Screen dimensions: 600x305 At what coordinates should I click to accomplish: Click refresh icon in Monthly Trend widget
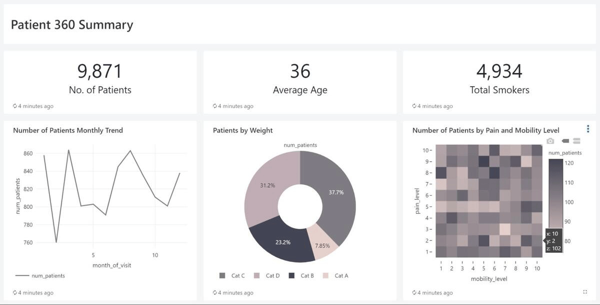coord(15,293)
